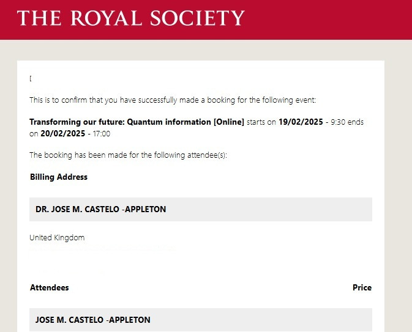Click the 'following attendee(s)' sentence
412x332 pixels.
(x=128, y=155)
